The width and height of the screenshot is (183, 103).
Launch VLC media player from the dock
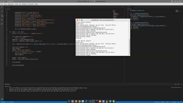click(x=107, y=101)
